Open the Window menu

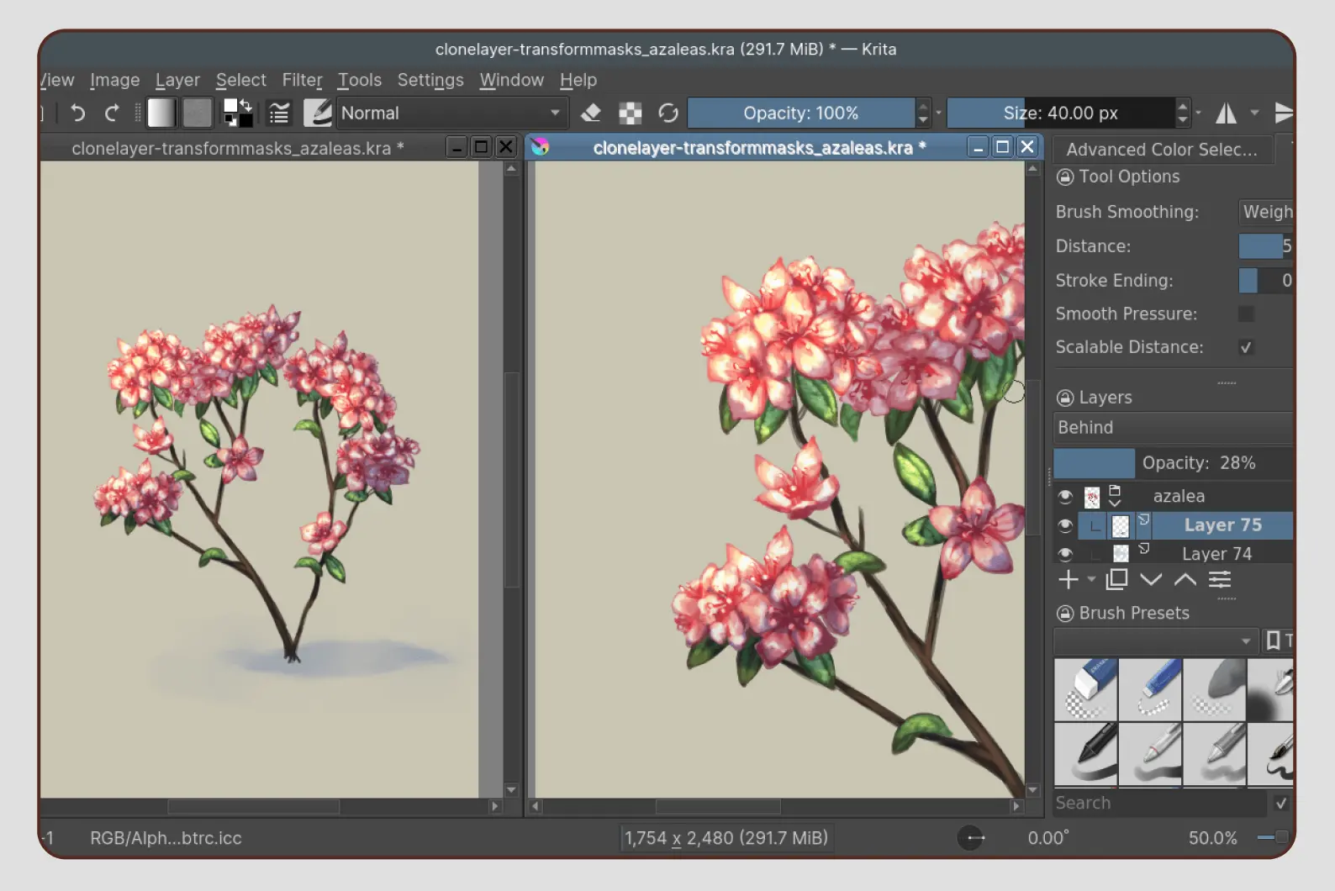coord(511,80)
